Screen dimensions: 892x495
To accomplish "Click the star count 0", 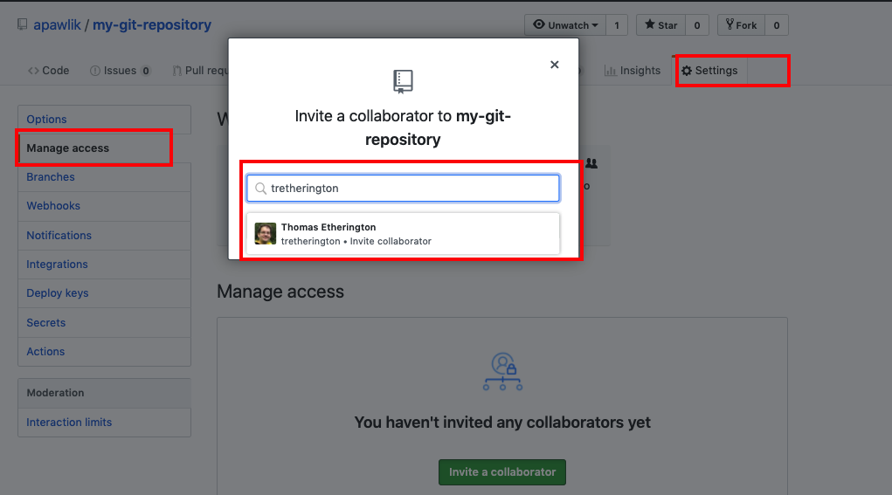I will 697,25.
